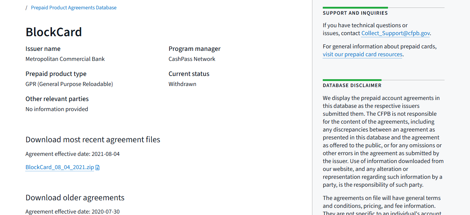470x215 pixels.
Task: Select the Withdrawn status value
Action: (x=182, y=84)
